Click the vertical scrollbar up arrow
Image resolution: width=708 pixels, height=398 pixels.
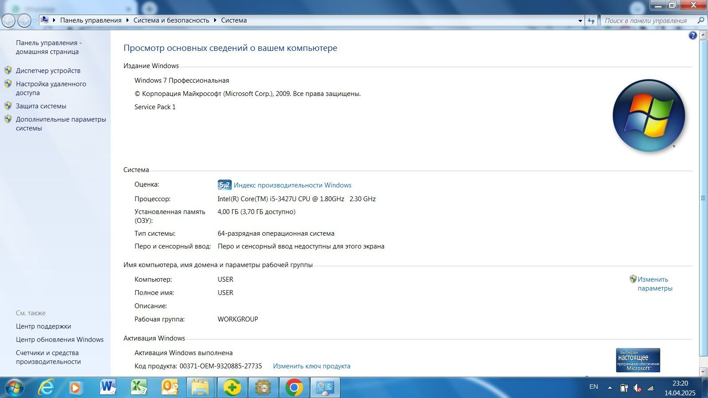703,35
